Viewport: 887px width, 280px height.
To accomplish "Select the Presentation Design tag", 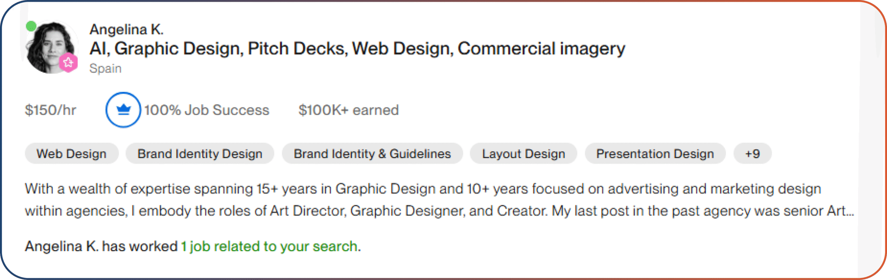I will [655, 154].
